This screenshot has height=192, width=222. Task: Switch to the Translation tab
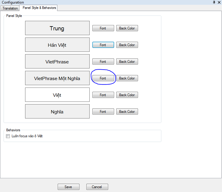click(10, 8)
